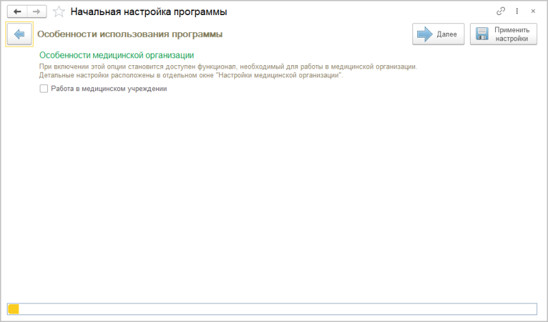This screenshot has width=548, height=322.
Task: Add page to favorites with star icon
Action: tap(59, 12)
